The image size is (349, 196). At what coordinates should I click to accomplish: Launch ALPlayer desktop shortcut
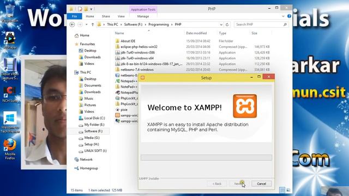[x=10, y=40]
